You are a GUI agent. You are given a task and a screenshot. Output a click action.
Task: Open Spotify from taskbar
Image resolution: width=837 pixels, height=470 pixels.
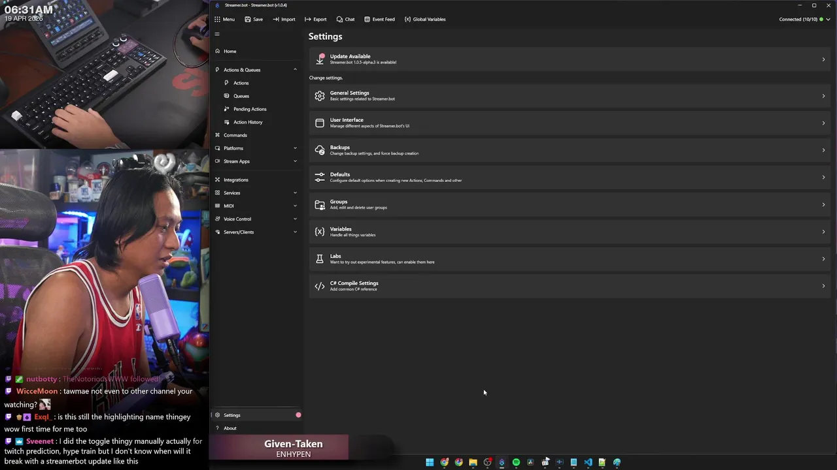[516, 462]
